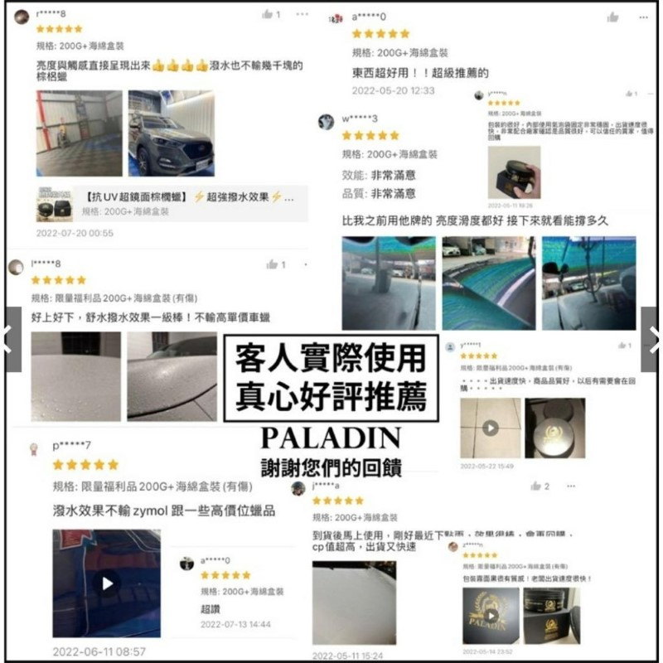
Task: View the hand holding wax jar photo
Action: pos(514,172)
